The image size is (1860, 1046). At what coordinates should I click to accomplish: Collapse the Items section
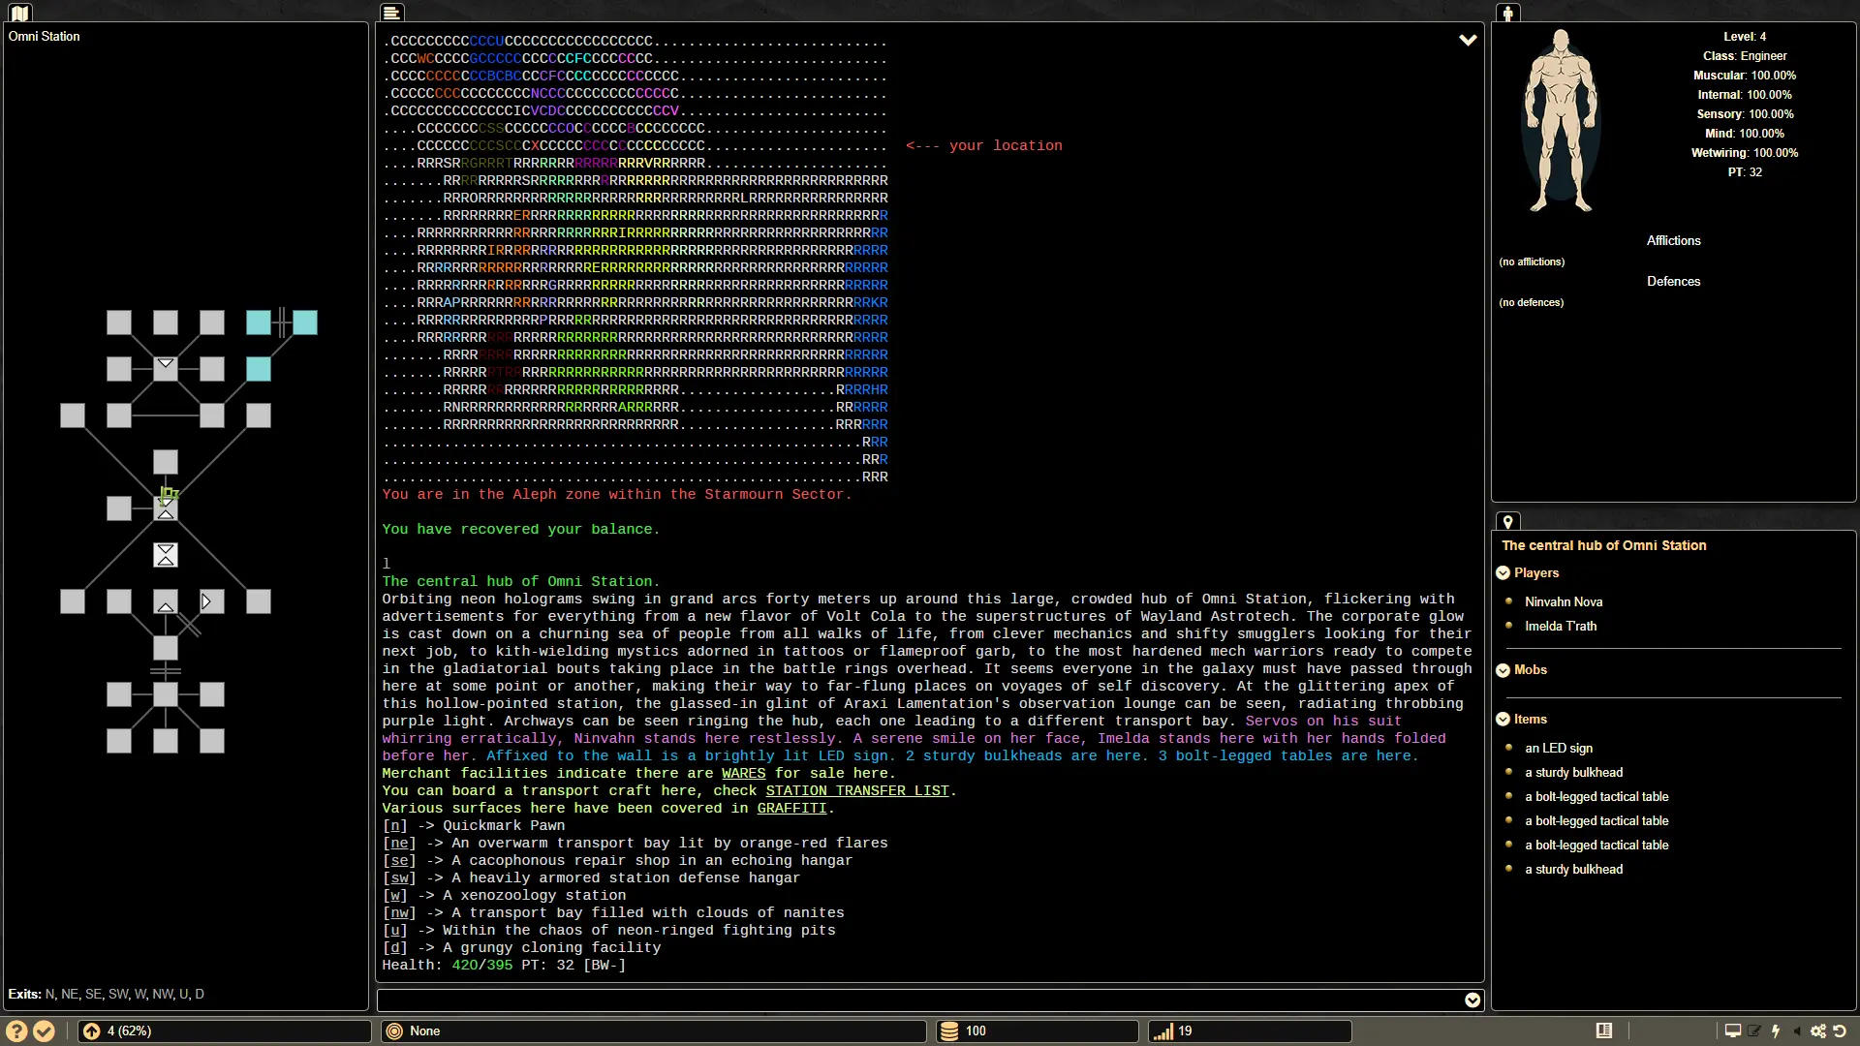(x=1503, y=720)
